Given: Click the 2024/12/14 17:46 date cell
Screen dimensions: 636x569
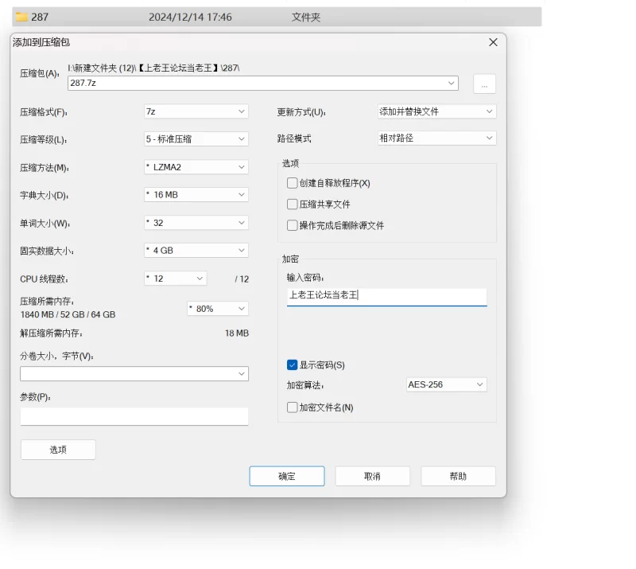Looking at the screenshot, I should (190, 17).
